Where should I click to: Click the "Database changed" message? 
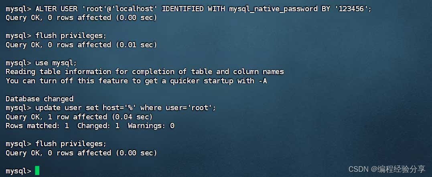point(39,99)
